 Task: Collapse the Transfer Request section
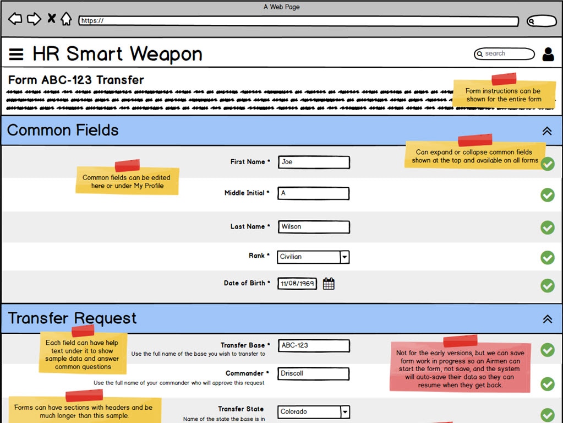(x=547, y=318)
